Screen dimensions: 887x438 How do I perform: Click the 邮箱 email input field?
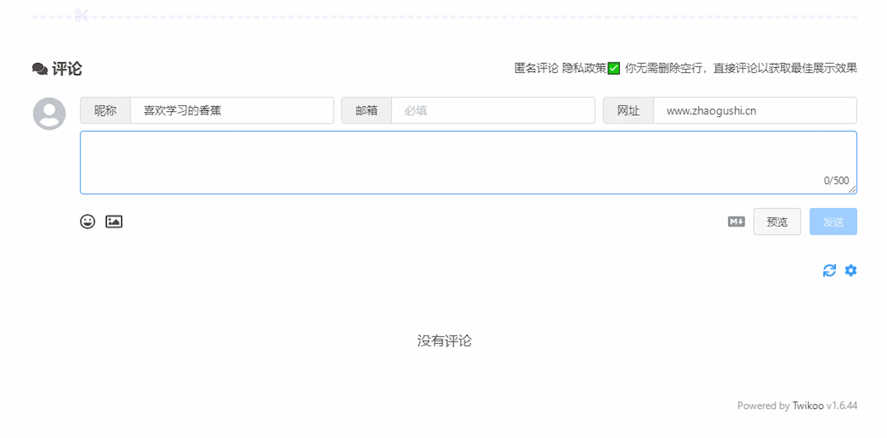(x=492, y=111)
